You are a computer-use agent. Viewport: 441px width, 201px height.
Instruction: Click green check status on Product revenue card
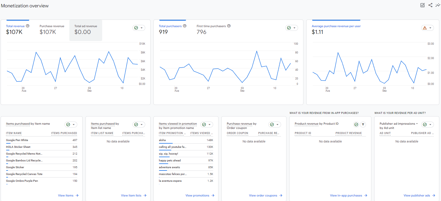[x=356, y=124]
